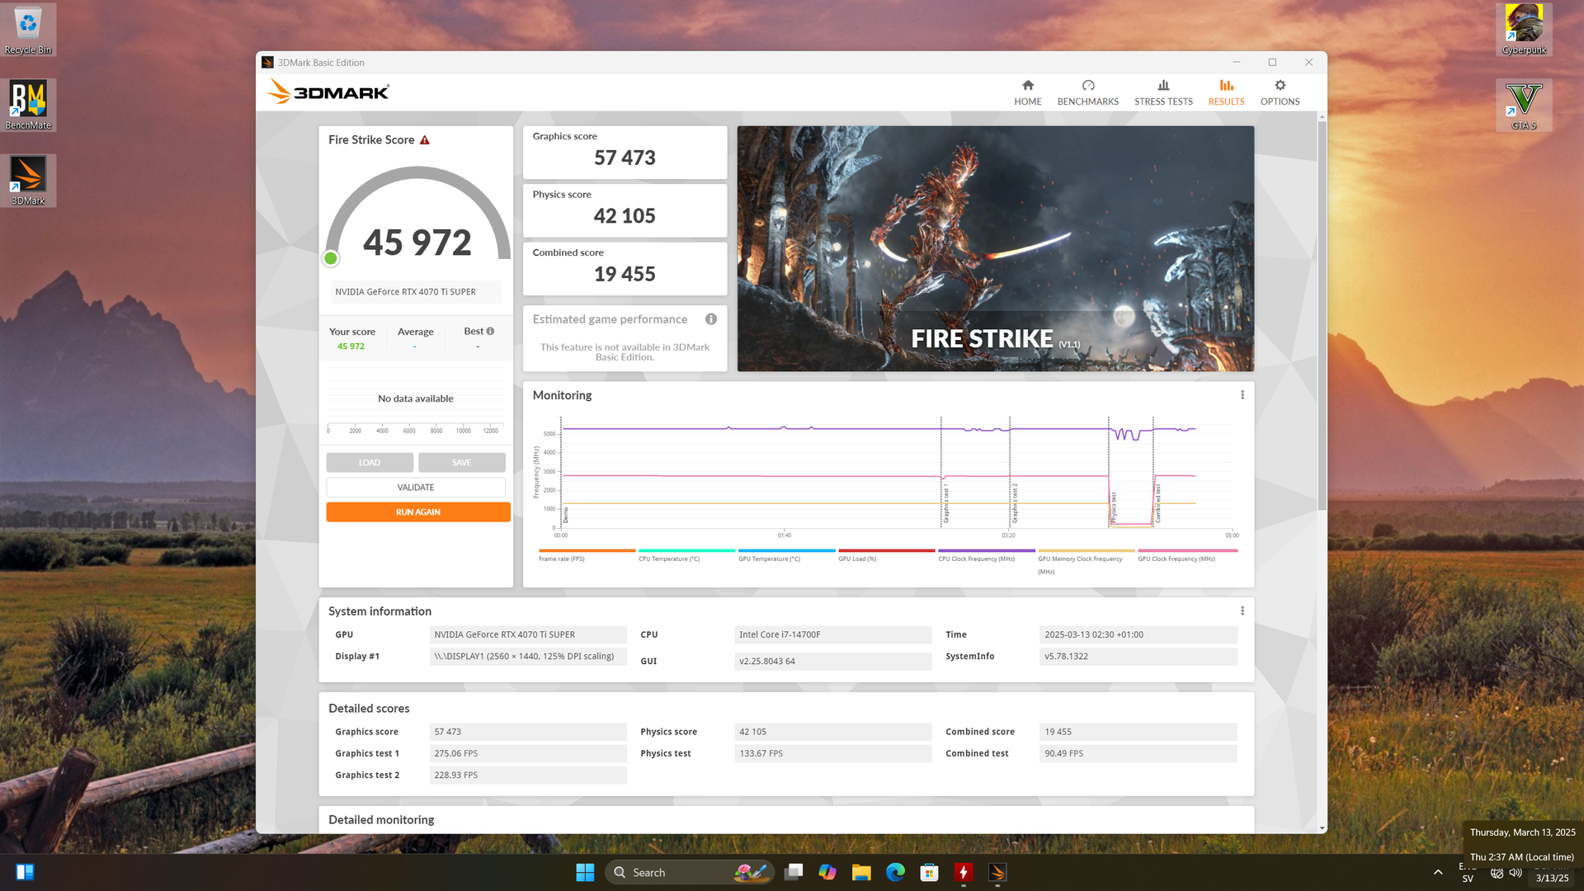Go to the HOME tab
This screenshot has height=891, width=1584.
(x=1027, y=92)
